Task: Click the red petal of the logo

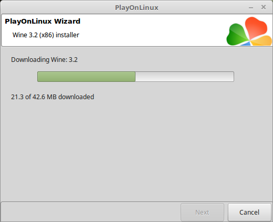Action: pyautogui.click(x=256, y=27)
